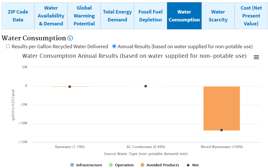Open the ZIP Code Data tab
The height and width of the screenshot is (168, 268).
tap(18, 16)
